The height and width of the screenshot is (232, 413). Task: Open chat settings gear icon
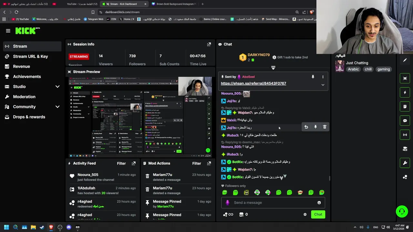click(305, 214)
